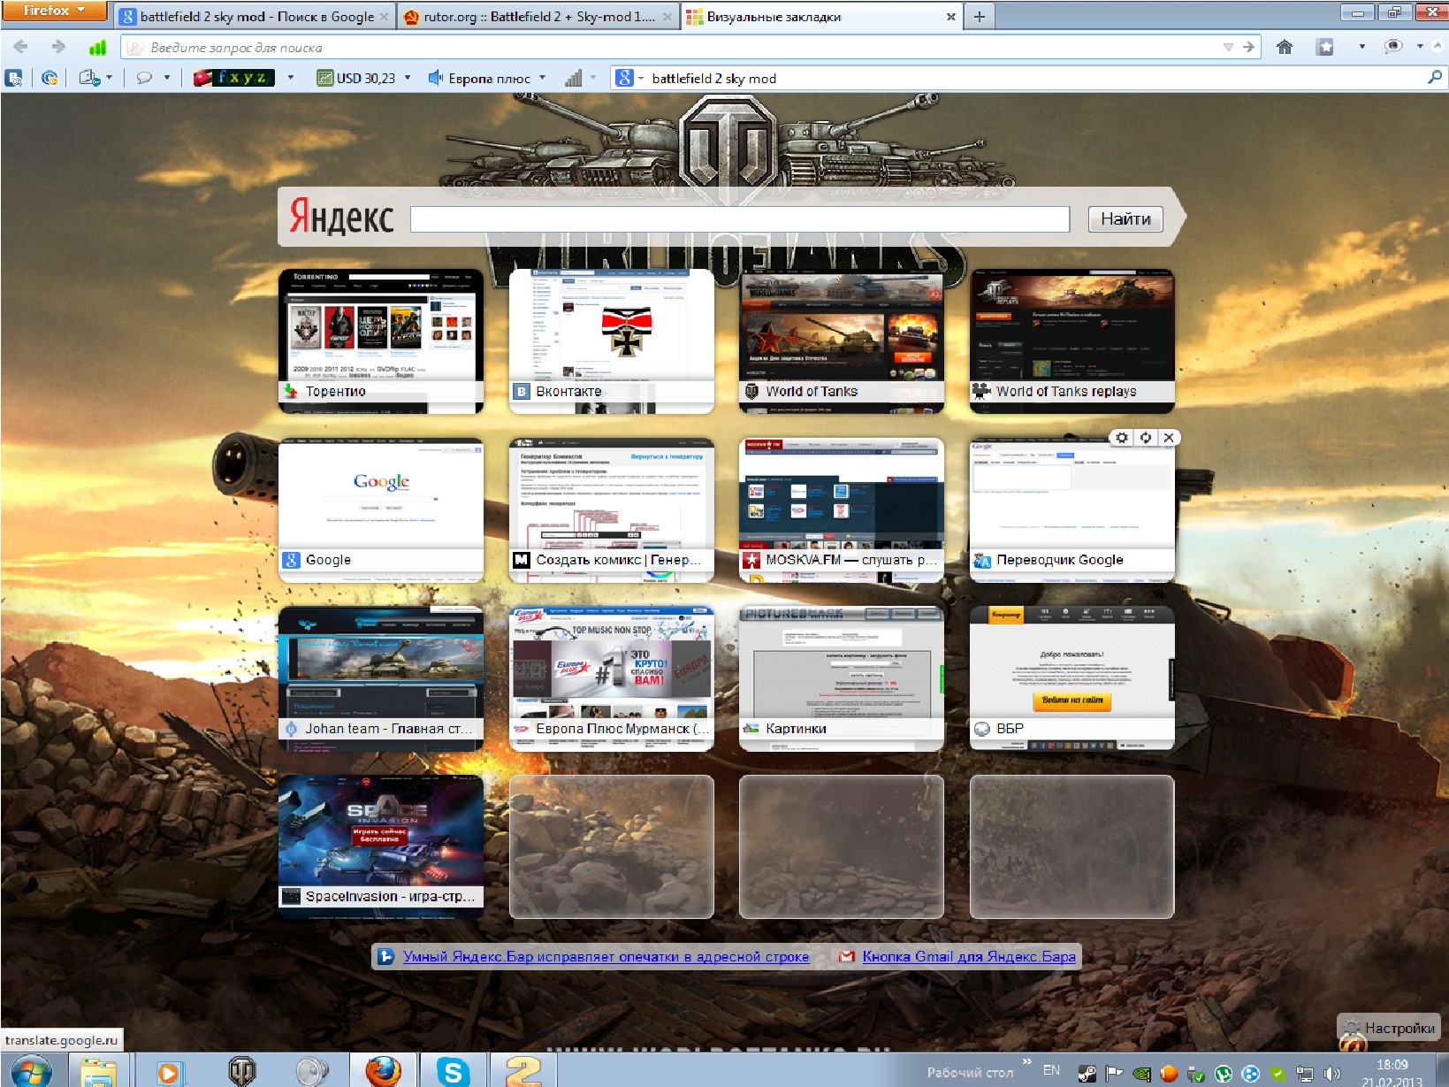Image resolution: width=1449 pixels, height=1087 pixels.
Task: Remove the Переводчик Google bookmark with X
Action: (1169, 438)
